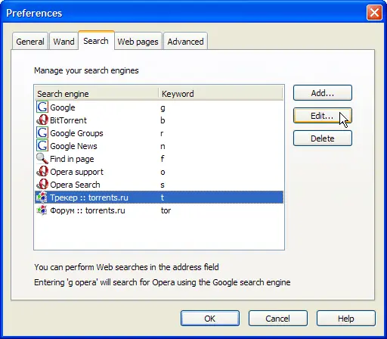Click the Edit... button
This screenshot has width=387, height=339.
pos(323,116)
